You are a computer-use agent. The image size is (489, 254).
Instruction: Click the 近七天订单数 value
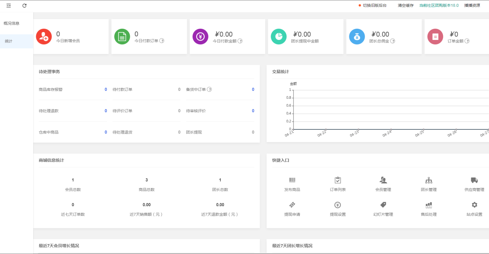73,205
